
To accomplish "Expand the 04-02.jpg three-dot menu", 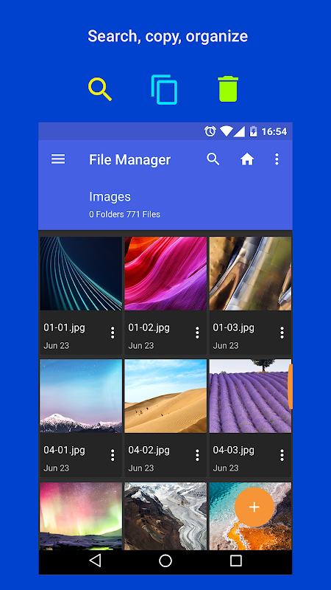I will point(197,455).
